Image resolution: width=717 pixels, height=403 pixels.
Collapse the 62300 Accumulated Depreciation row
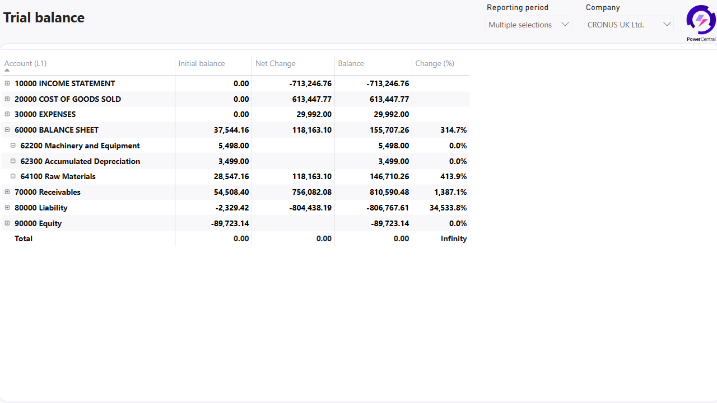[x=13, y=161]
